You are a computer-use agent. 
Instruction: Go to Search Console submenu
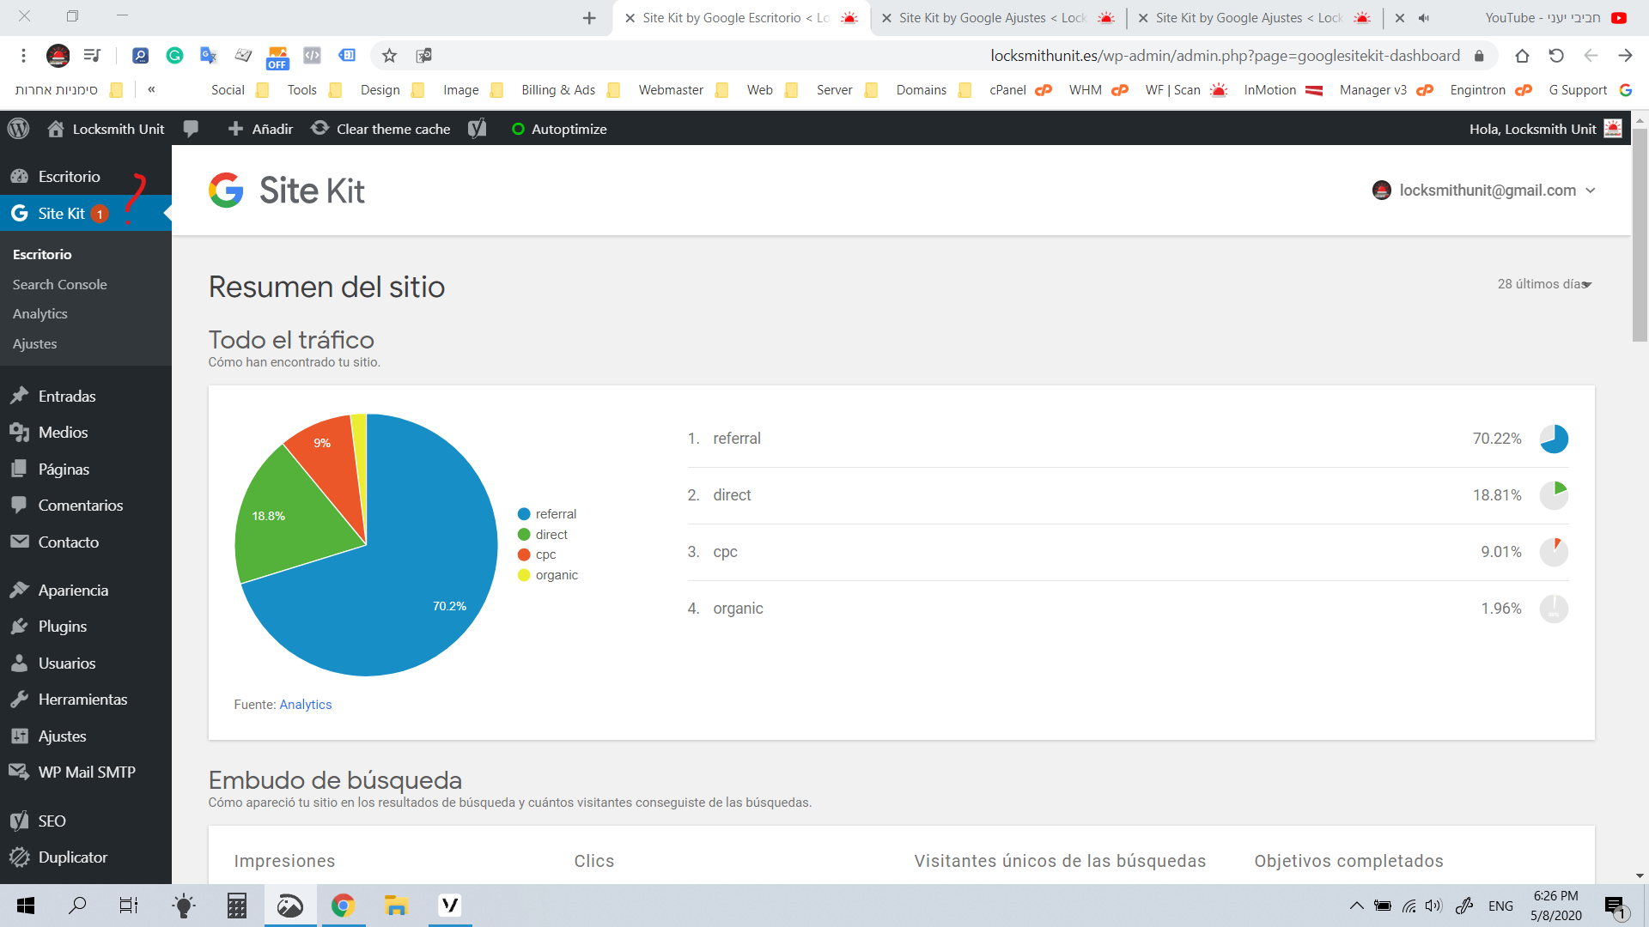click(59, 284)
